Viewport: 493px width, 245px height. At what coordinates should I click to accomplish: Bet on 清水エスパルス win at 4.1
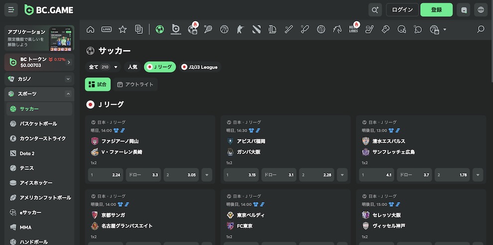pyautogui.click(x=376, y=175)
